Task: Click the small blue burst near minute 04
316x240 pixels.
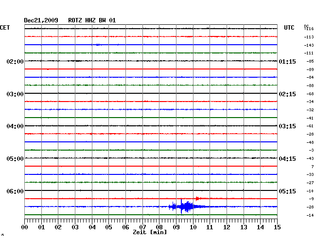Action: [x=98, y=45]
